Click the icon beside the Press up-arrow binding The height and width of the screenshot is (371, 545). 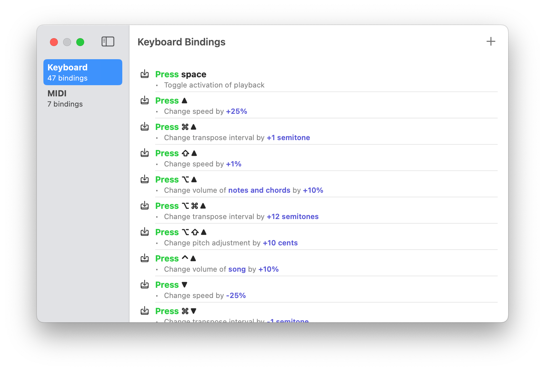[x=145, y=100]
